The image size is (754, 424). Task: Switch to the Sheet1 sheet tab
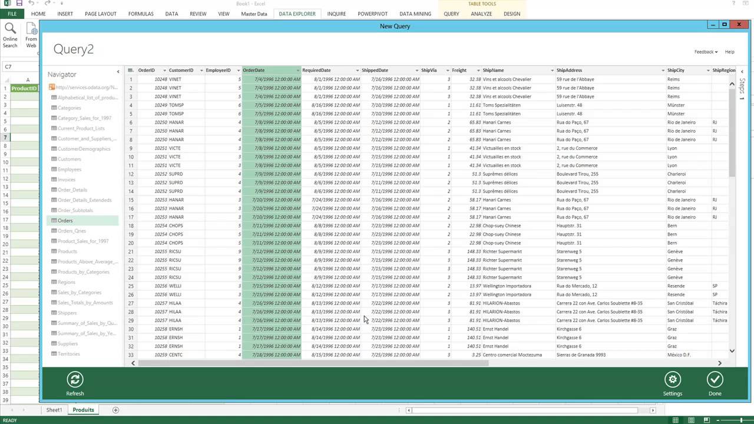click(54, 410)
